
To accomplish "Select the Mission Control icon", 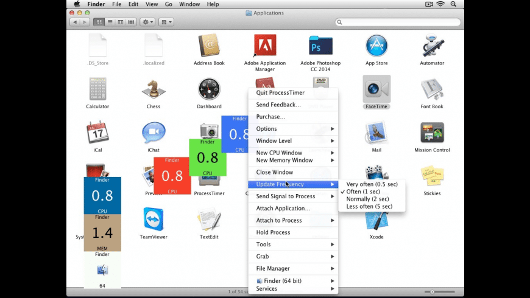I will point(432,133).
